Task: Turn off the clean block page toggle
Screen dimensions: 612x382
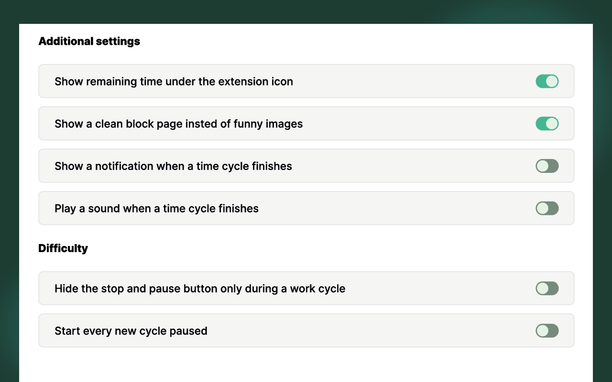Action: tap(547, 124)
